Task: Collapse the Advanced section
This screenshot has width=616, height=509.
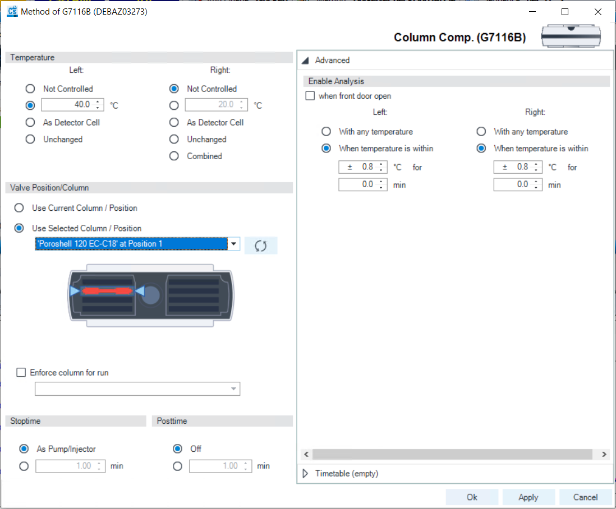Action: (x=306, y=61)
